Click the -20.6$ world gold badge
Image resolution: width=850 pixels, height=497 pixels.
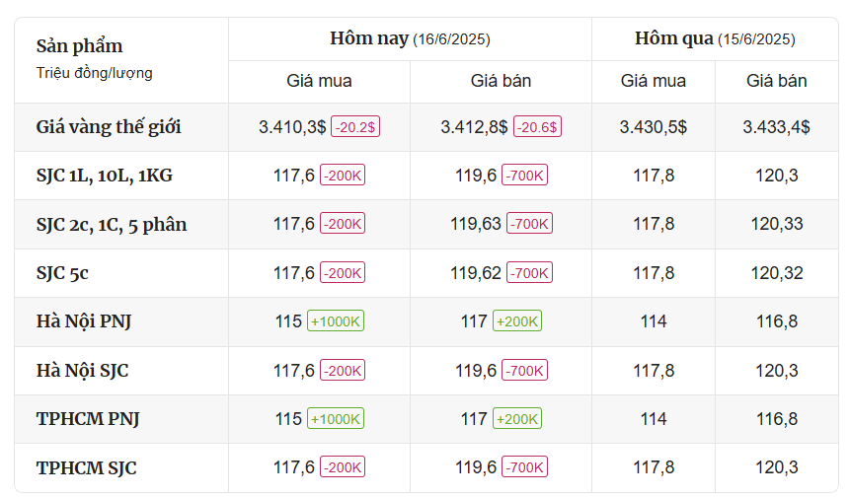(x=537, y=126)
